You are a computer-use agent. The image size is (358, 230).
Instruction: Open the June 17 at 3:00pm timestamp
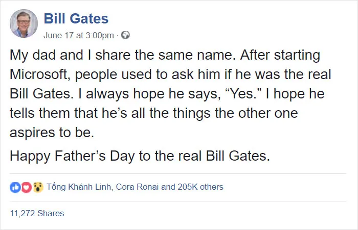(x=79, y=35)
